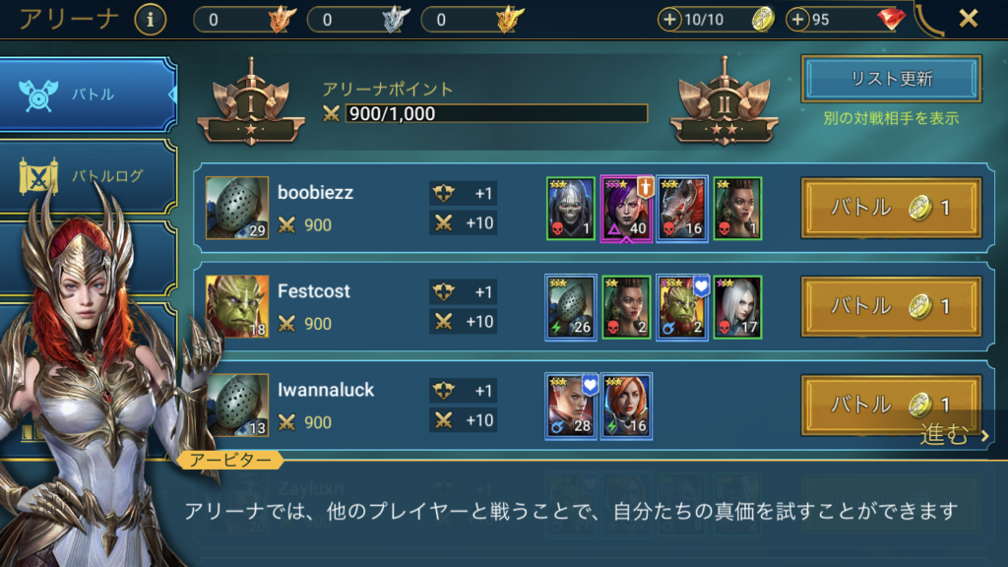Click the bronze medal counter icon
The image size is (1008, 567).
point(283,20)
